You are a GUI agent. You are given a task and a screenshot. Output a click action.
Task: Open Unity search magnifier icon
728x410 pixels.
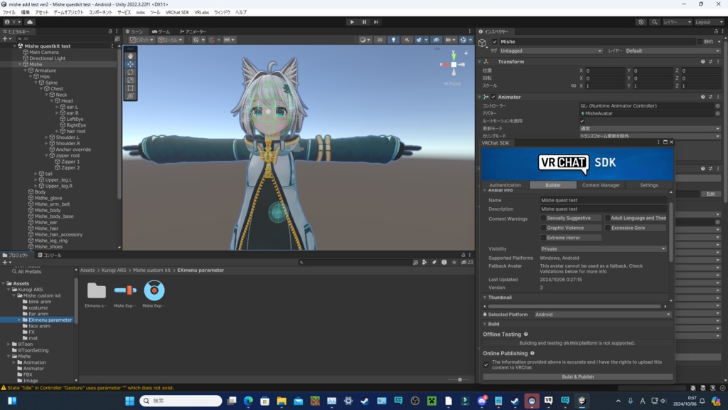654,22
